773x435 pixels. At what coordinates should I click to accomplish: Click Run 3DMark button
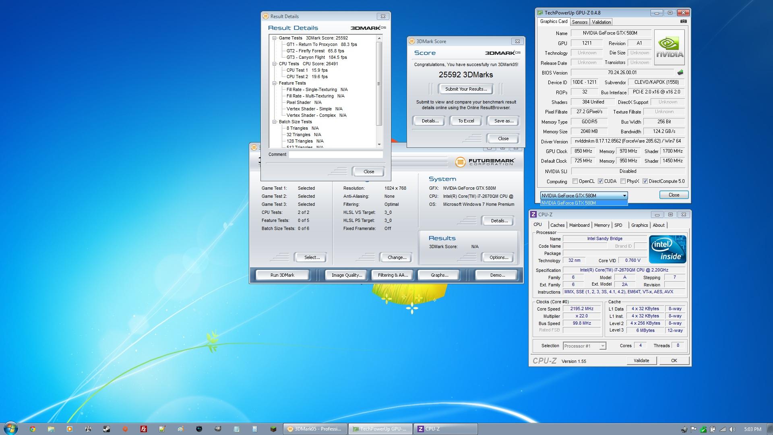(x=282, y=275)
